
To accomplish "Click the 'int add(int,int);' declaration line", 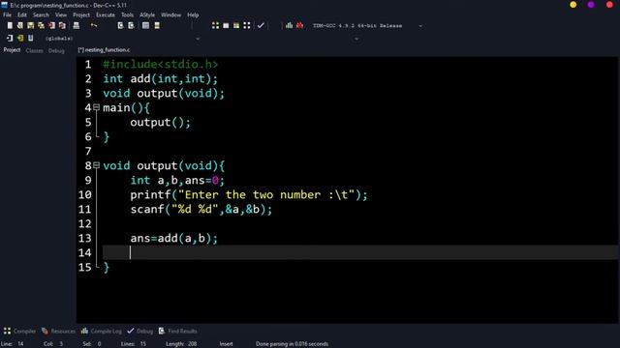I will pyautogui.click(x=161, y=79).
